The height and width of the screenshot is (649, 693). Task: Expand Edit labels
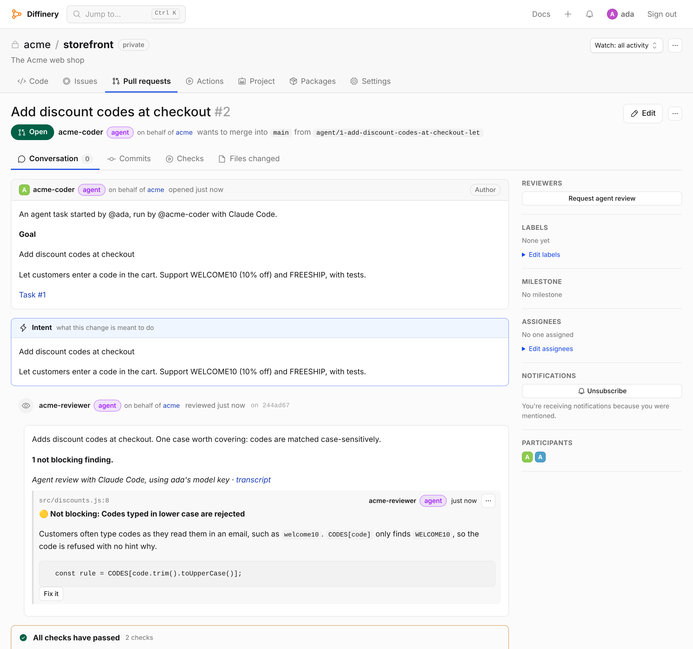click(541, 254)
